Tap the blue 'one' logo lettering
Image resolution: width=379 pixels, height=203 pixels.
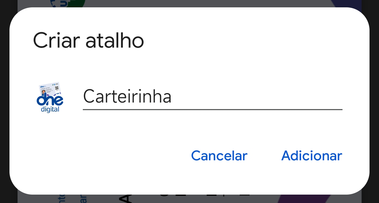pyautogui.click(x=50, y=100)
